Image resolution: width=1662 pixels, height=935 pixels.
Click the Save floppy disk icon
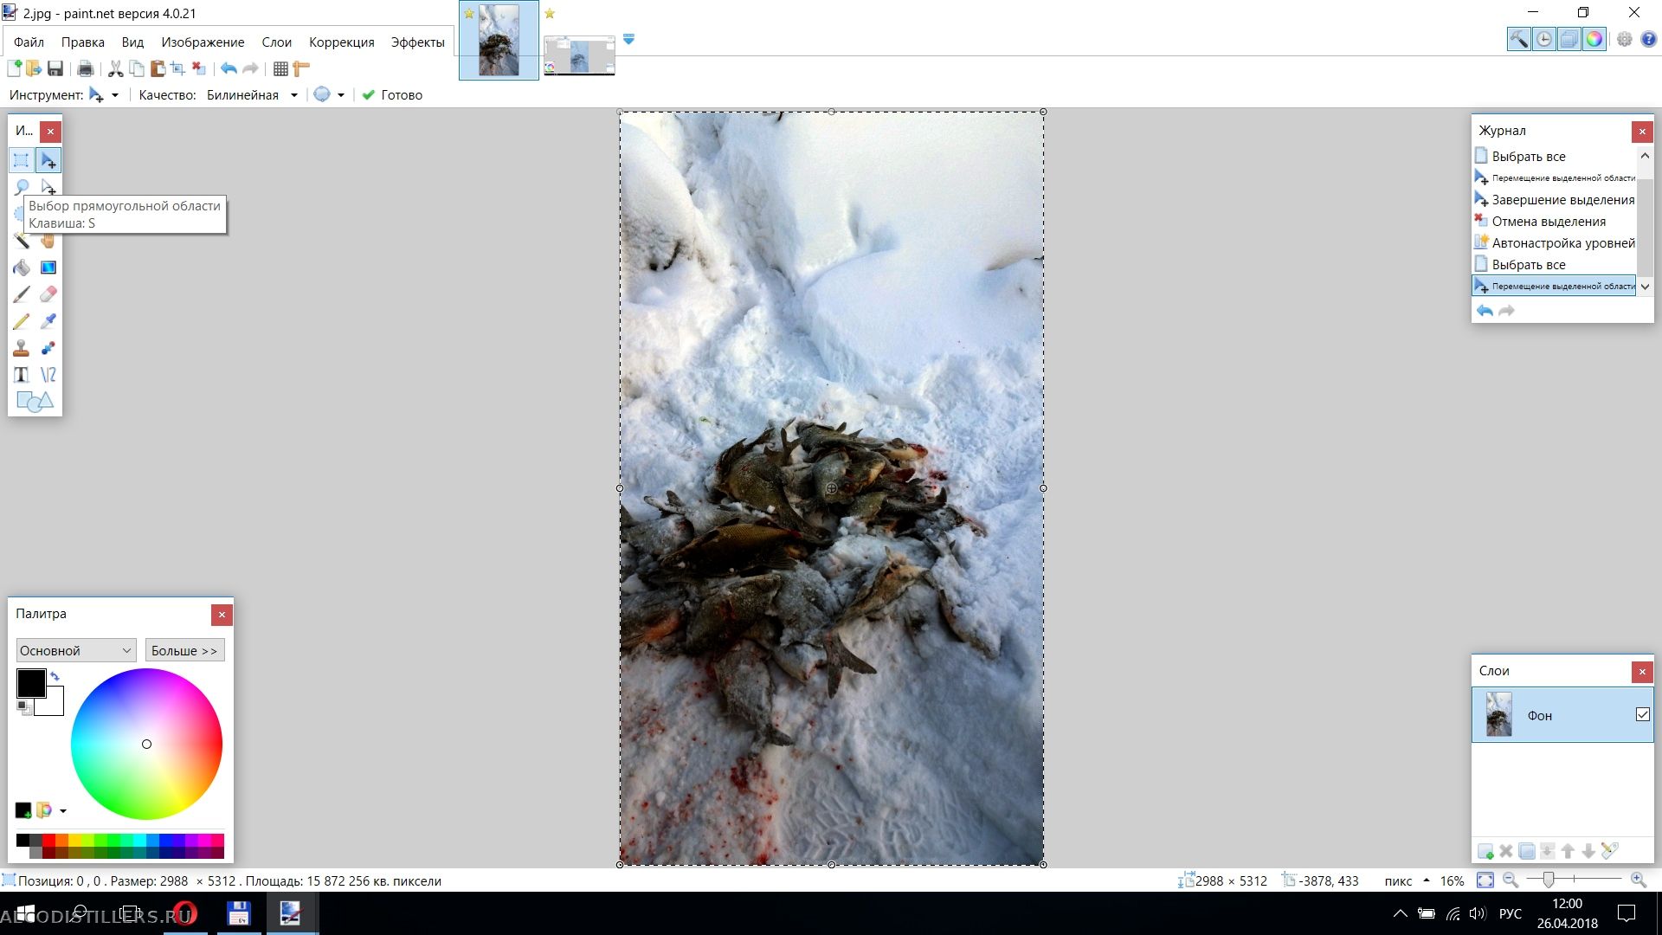tap(55, 68)
